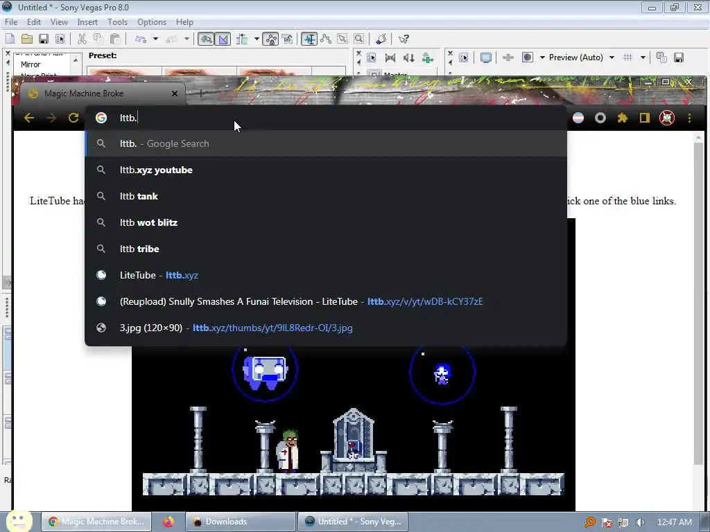Open the Insert menu in Vegas
Image resolution: width=710 pixels, height=532 pixels.
pyautogui.click(x=87, y=21)
